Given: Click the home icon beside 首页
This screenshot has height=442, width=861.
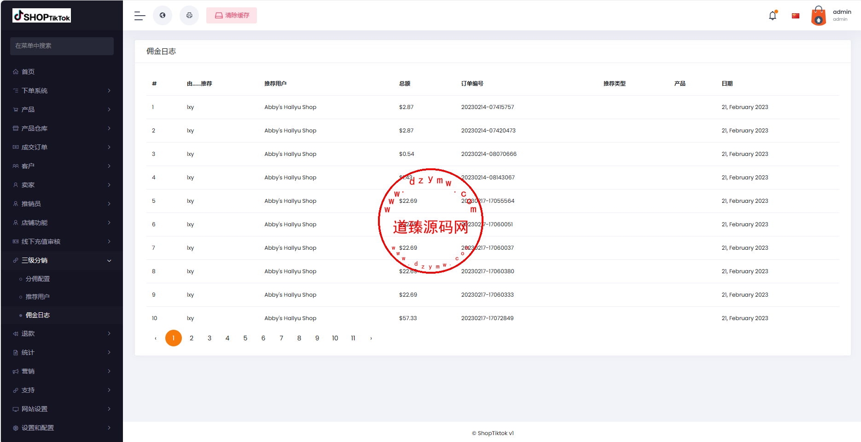Looking at the screenshot, I should pyautogui.click(x=16, y=72).
